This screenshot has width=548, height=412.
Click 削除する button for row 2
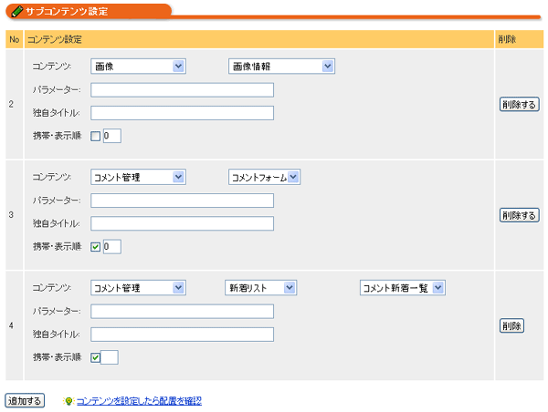519,104
